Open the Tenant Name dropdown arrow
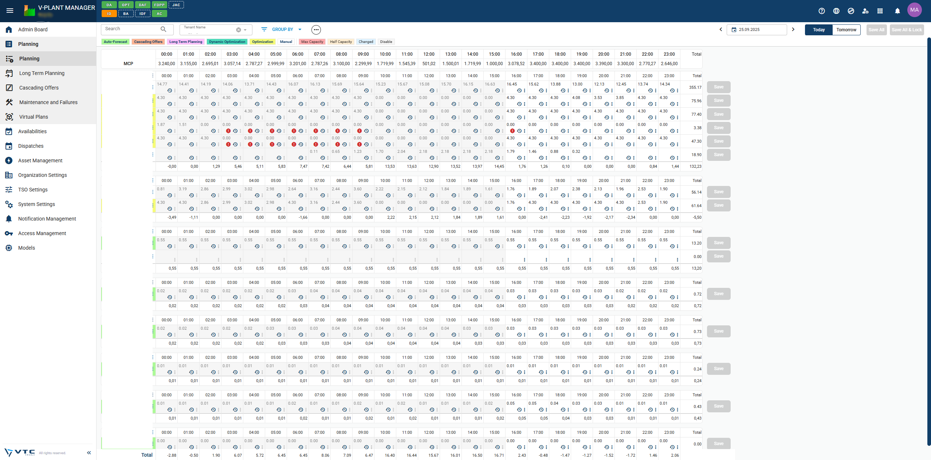The height and width of the screenshot is (460, 931). click(245, 30)
